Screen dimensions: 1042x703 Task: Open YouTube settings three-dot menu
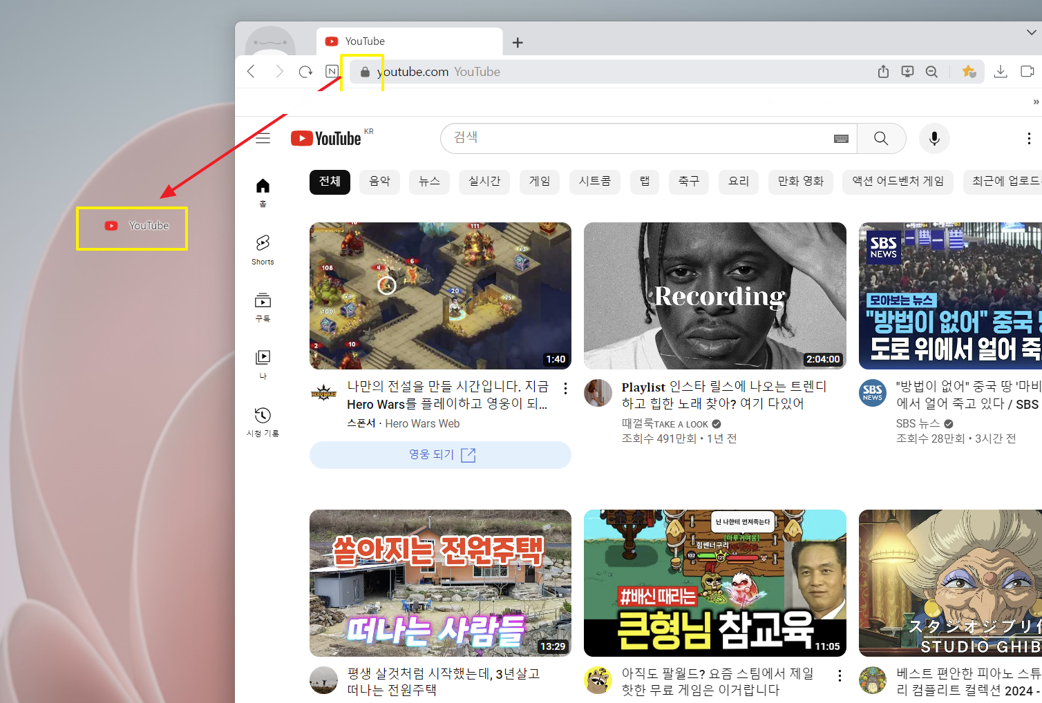1029,138
